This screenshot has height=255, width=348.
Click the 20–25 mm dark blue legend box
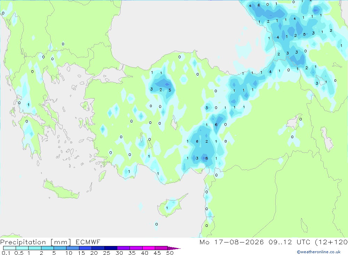click(98, 248)
